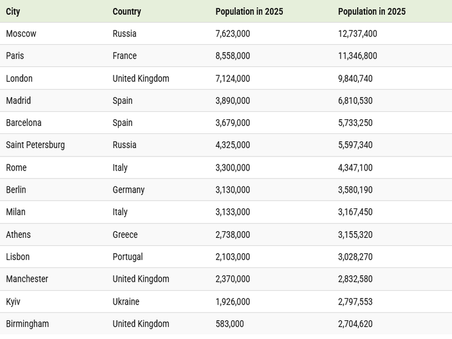Select the Rome city cell
Image resolution: width=452 pixels, height=339 pixels.
(x=16, y=167)
